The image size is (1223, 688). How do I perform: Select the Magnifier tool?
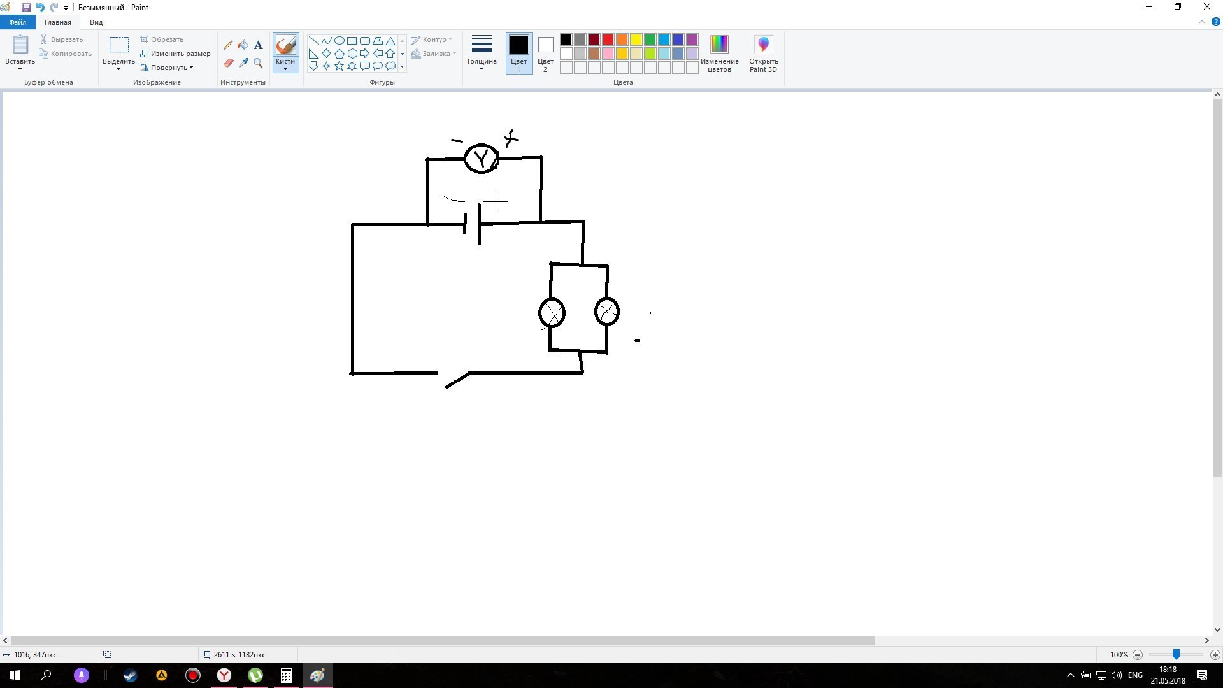[x=258, y=62]
